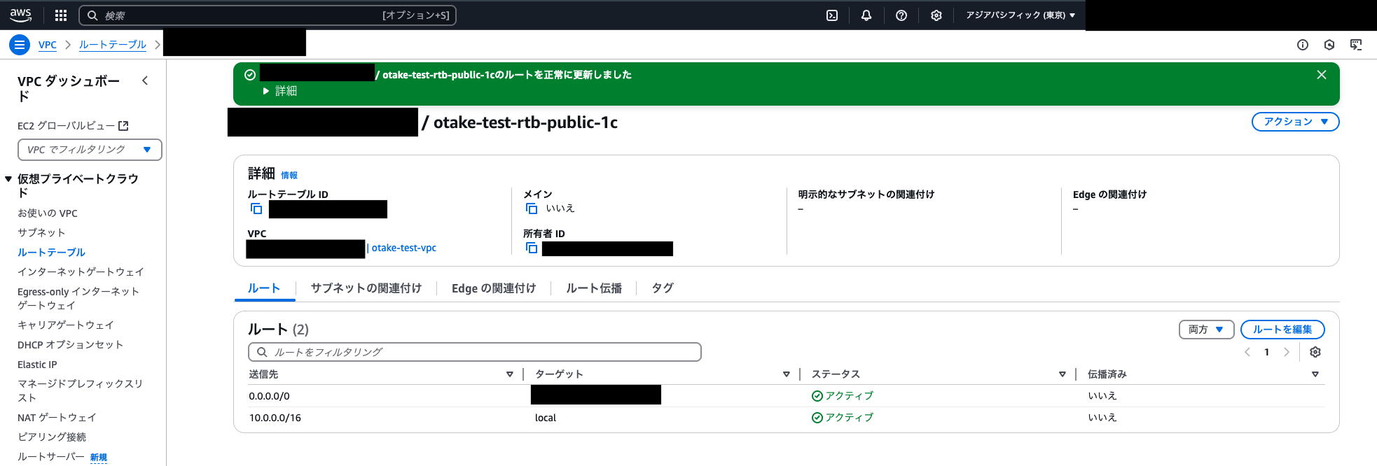
Task: Launch CloudShell from the top bar
Action: pos(832,15)
